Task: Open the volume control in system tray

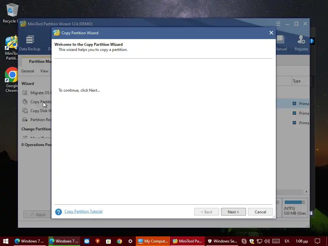Action: pyautogui.click(x=267, y=241)
